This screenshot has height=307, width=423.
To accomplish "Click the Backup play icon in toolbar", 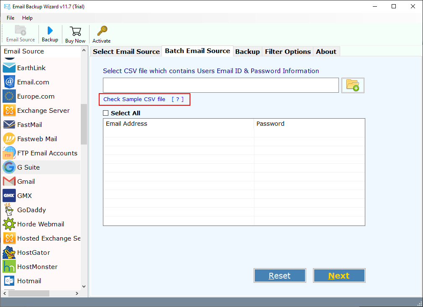I will (50, 30).
